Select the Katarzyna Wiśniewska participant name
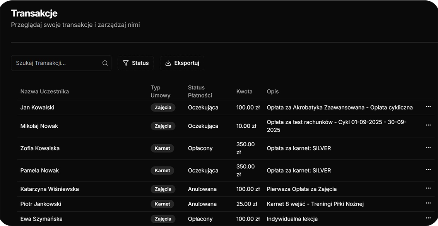The height and width of the screenshot is (226, 438). [50, 189]
